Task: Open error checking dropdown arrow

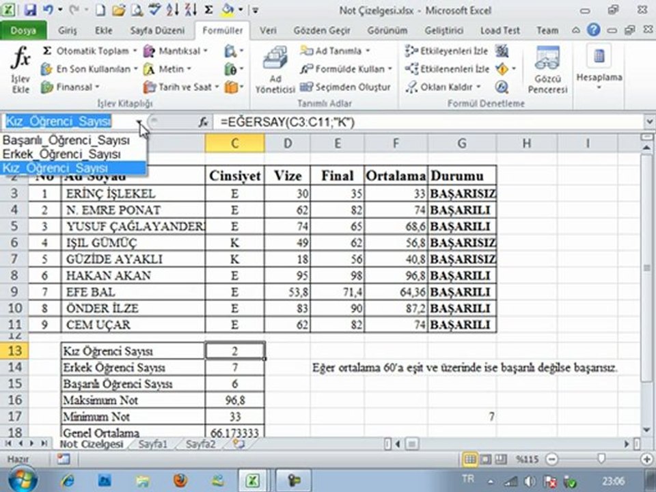Action: [514, 69]
